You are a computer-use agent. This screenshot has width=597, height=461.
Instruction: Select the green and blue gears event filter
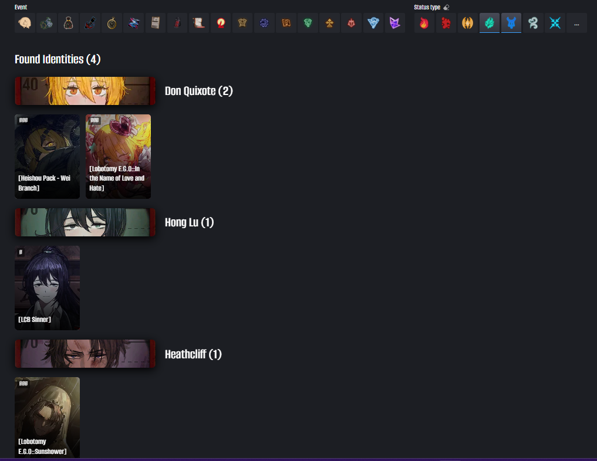[x=46, y=23]
